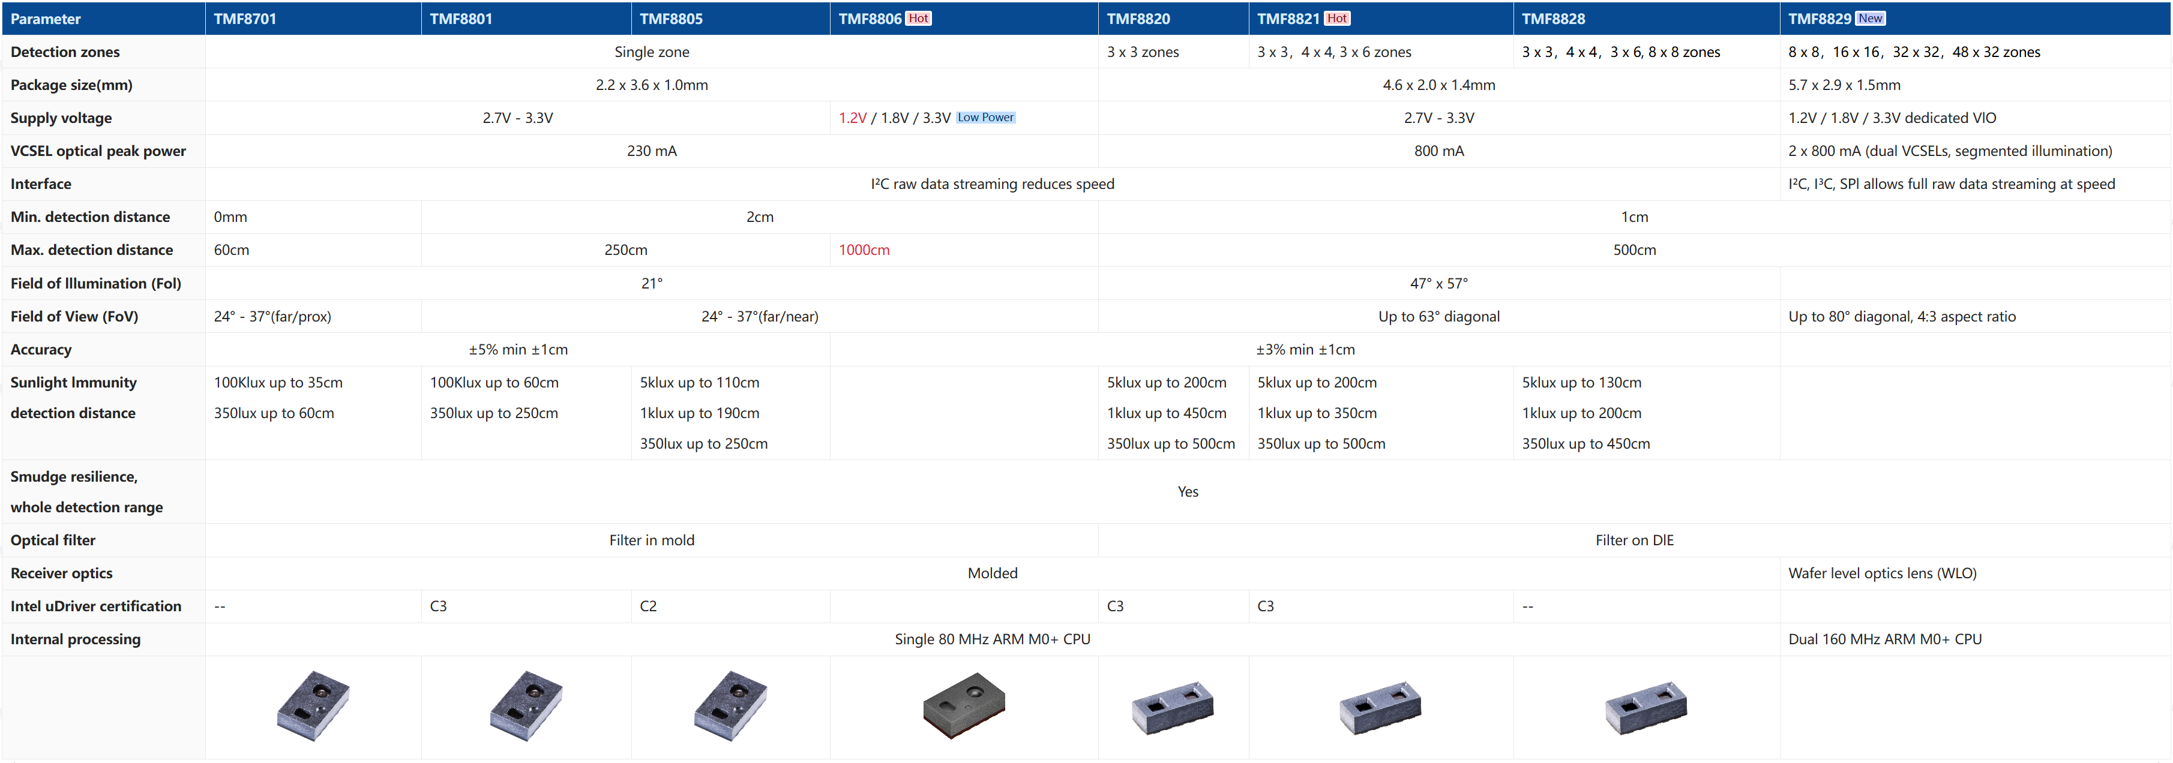The image size is (2173, 763).
Task: Click the Detection zones row label
Action: coord(65,52)
